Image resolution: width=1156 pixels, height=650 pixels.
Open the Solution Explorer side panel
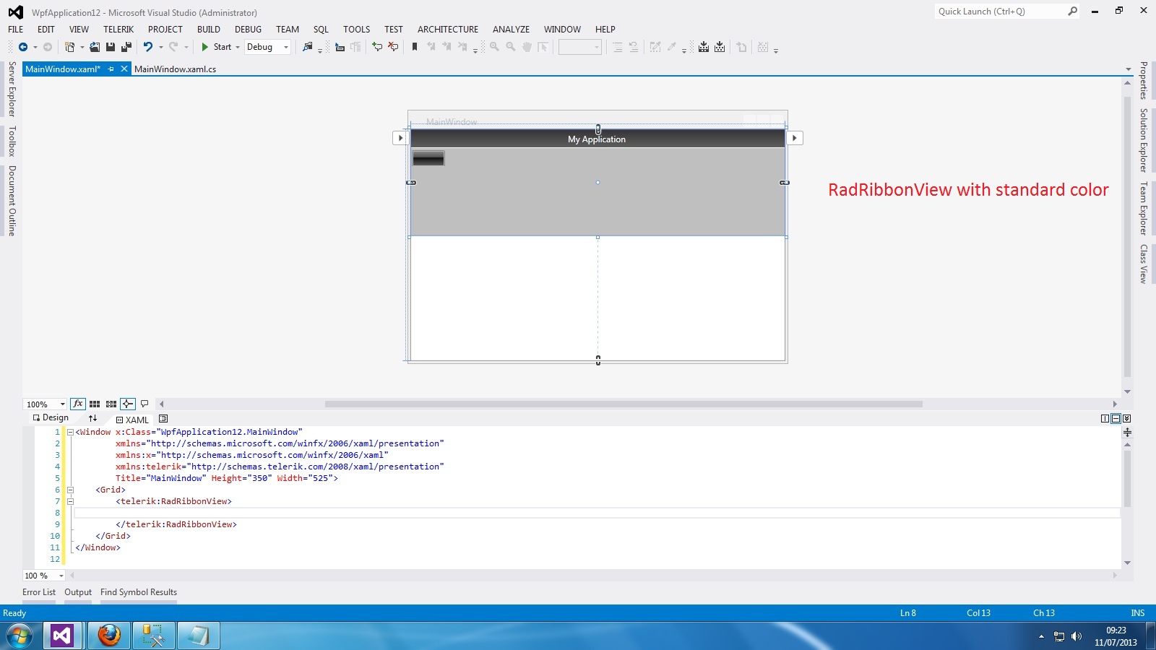(1144, 140)
